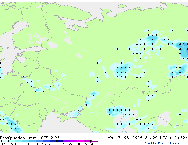188x145 pixels.
Task: Open the weatheronline.co.uk link
Action: (x=163, y=142)
